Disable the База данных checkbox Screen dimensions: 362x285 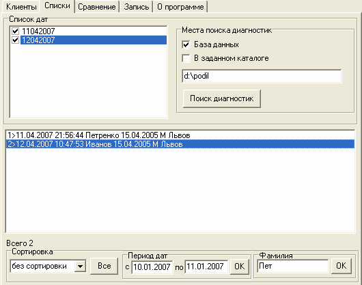(186, 44)
